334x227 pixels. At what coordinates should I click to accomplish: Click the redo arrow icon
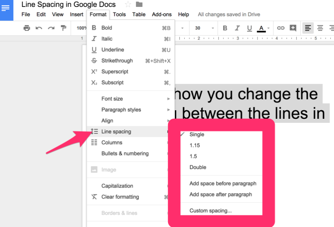click(51, 28)
